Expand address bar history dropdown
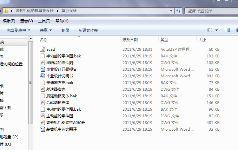Image resolution: width=238 pixels, height=150 pixels. coord(171,11)
